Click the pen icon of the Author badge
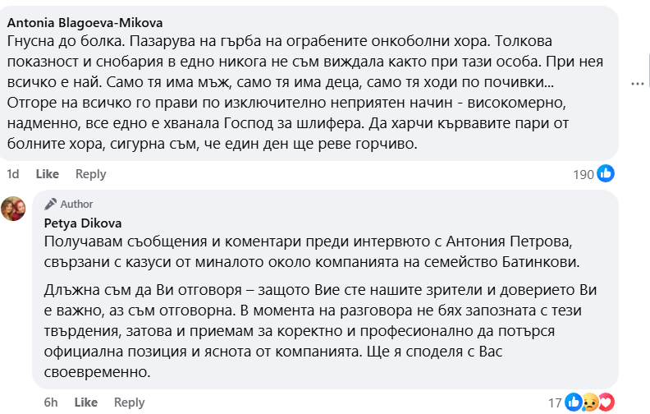 click(x=50, y=204)
